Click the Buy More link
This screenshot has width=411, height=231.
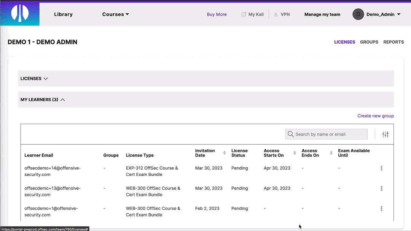[217, 14]
